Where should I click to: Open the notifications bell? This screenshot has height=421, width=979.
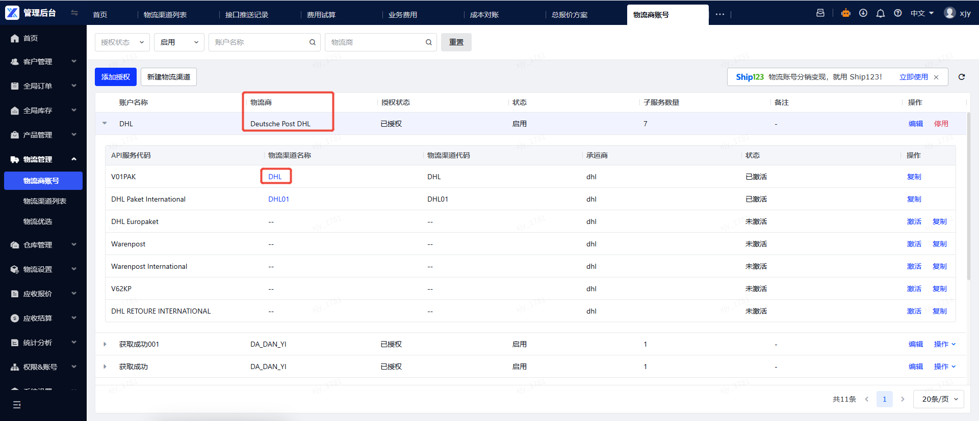click(881, 13)
